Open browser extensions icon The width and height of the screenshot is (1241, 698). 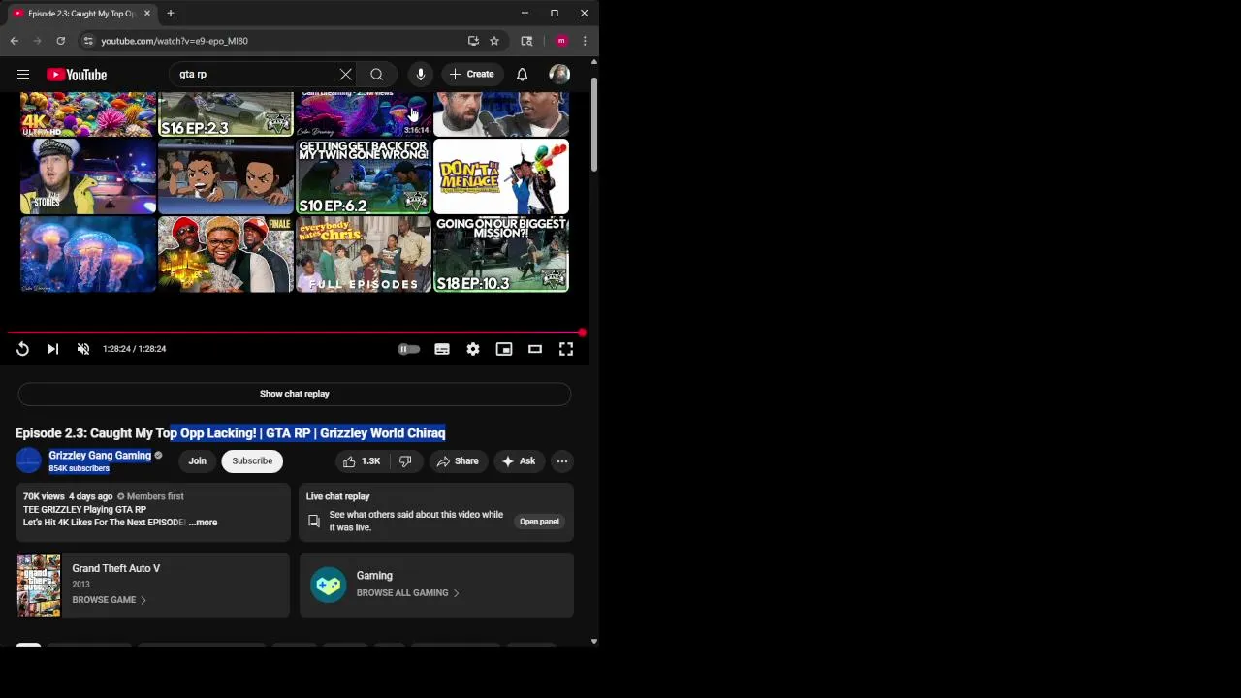pos(526,41)
